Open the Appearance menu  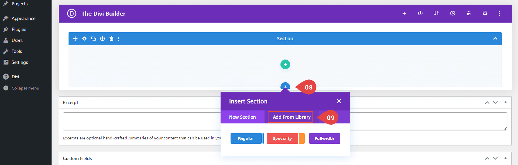point(23,18)
